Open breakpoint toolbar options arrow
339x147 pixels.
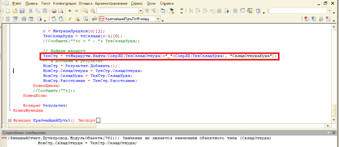point(334,21)
